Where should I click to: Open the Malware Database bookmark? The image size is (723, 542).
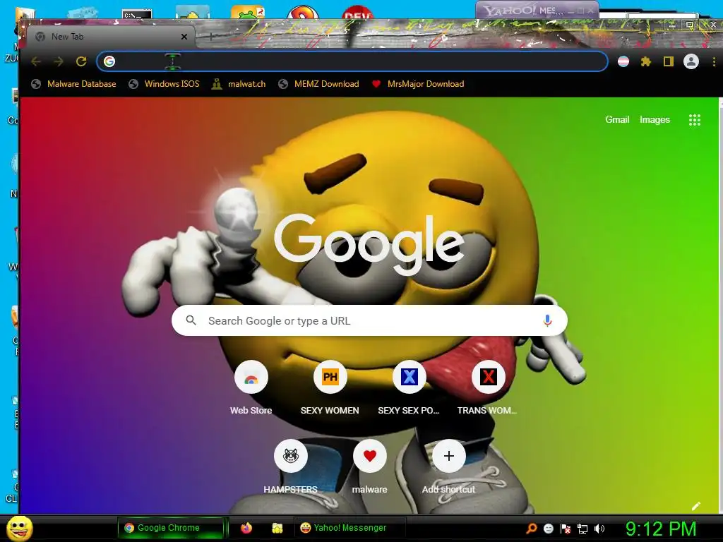click(73, 84)
